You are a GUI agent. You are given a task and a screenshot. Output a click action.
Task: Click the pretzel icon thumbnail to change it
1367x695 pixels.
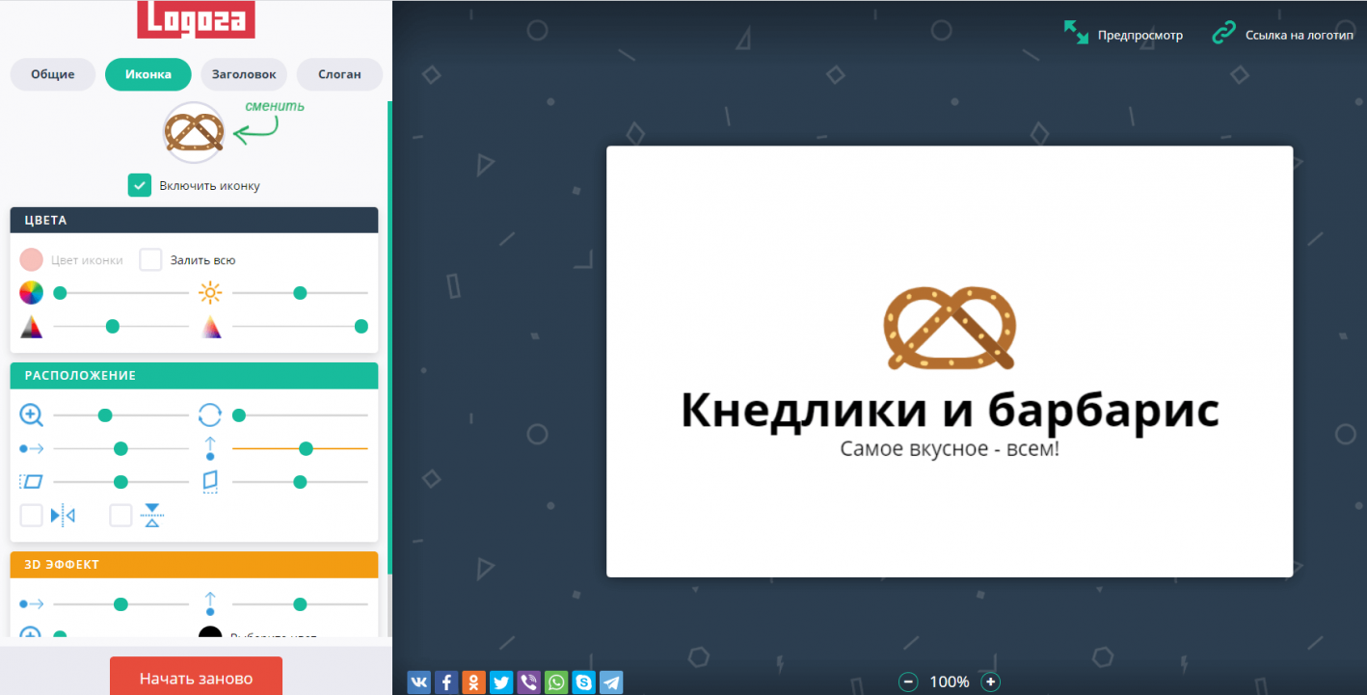pyautogui.click(x=194, y=132)
